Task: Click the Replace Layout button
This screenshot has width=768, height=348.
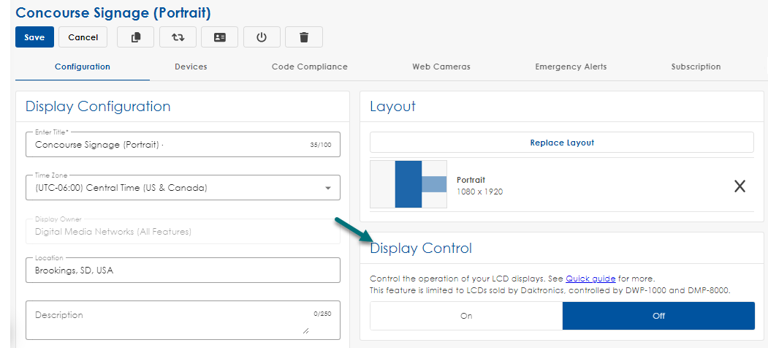Action: (x=561, y=143)
